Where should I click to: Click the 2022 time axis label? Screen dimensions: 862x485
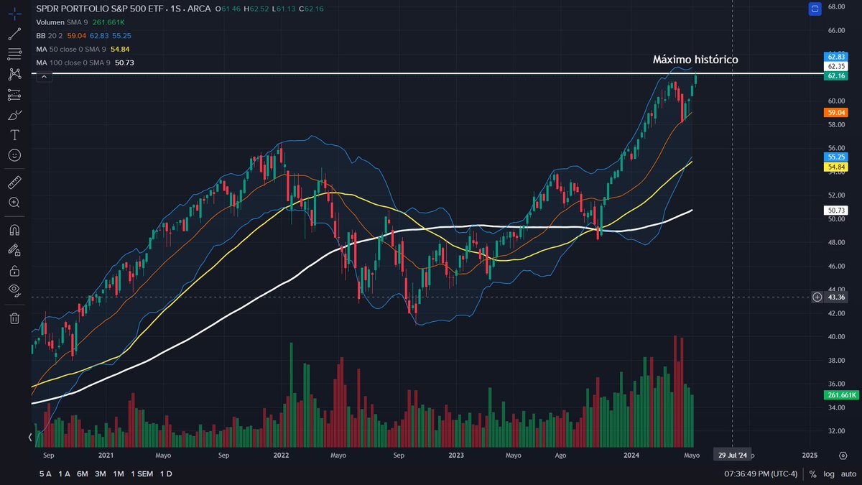[281, 456]
